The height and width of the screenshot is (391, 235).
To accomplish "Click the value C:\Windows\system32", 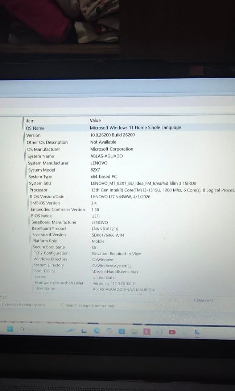I will click(112, 266).
